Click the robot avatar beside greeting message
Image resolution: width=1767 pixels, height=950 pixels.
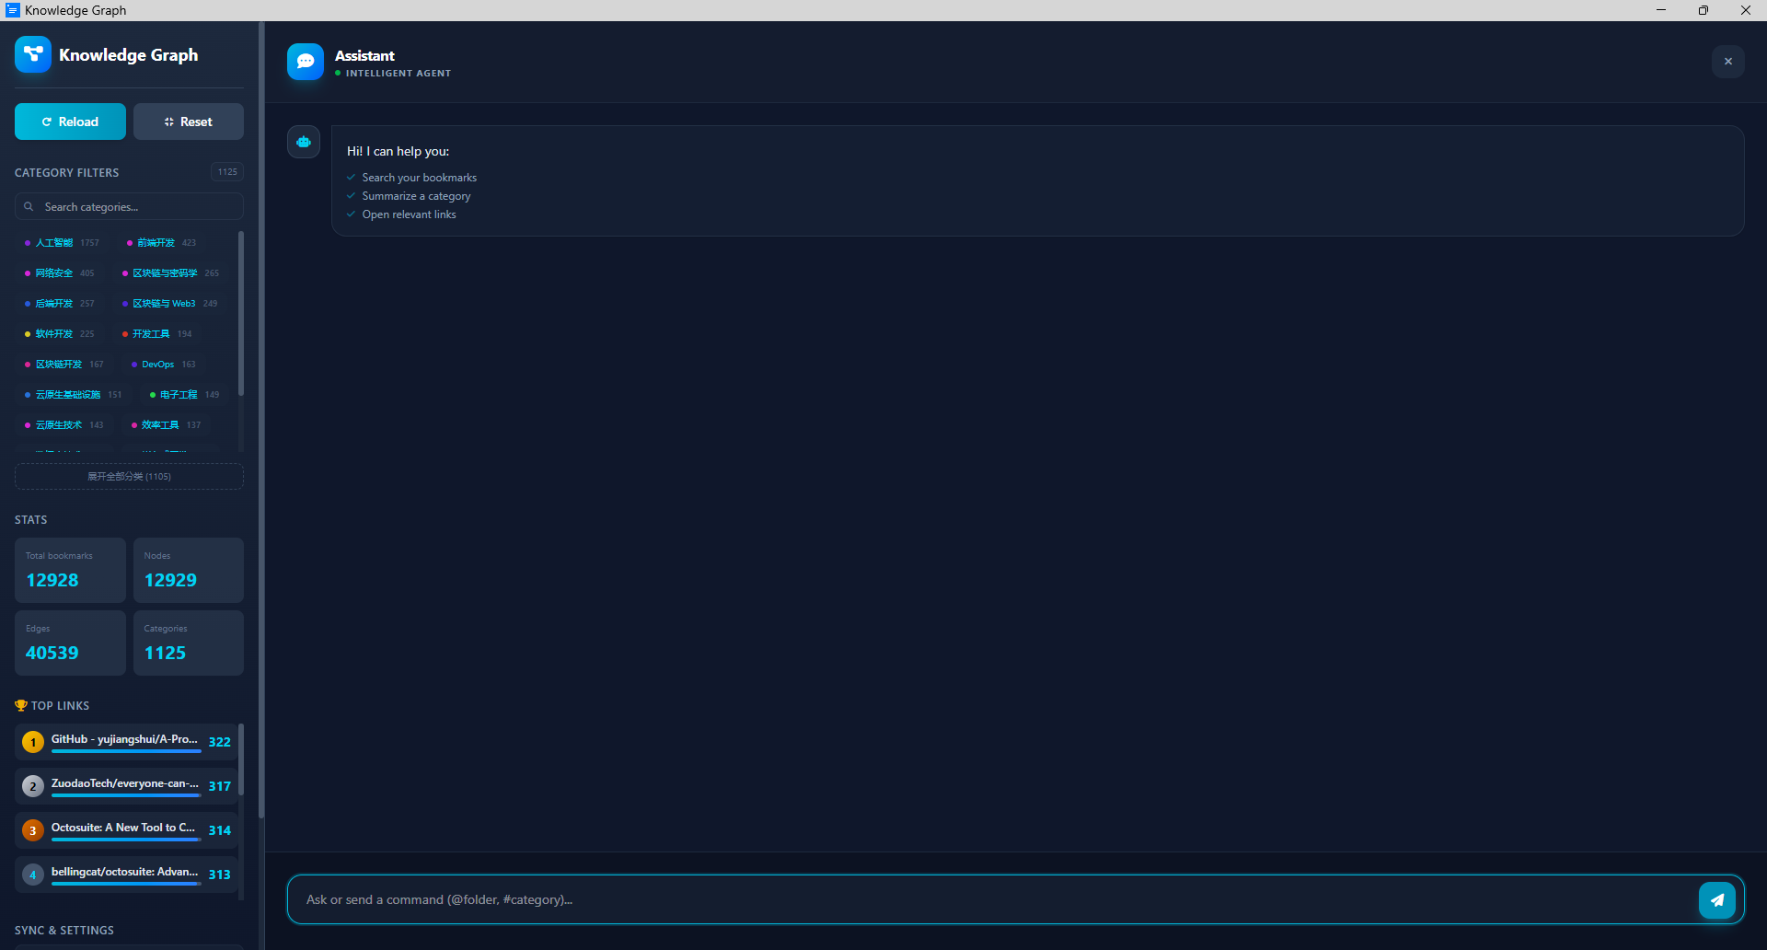point(304,142)
